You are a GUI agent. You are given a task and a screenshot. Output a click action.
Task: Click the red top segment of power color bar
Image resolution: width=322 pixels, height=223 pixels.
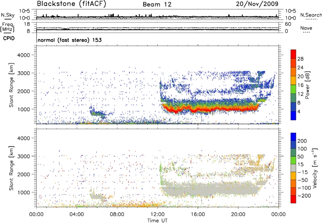pos(293,54)
